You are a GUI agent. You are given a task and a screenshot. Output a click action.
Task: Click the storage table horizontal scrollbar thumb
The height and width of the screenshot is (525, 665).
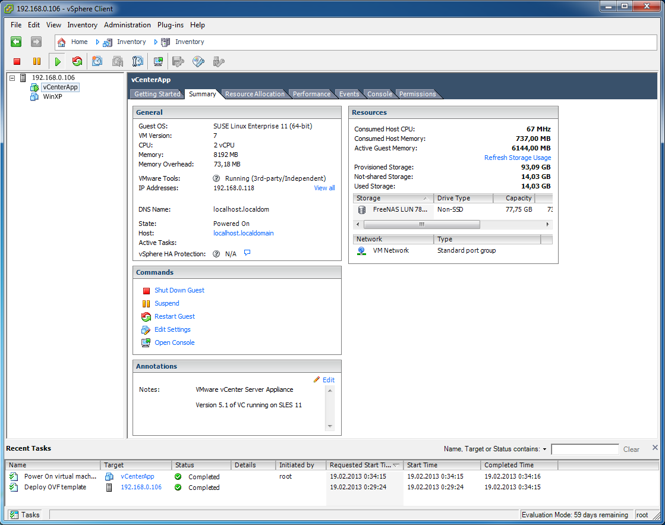[x=421, y=225]
